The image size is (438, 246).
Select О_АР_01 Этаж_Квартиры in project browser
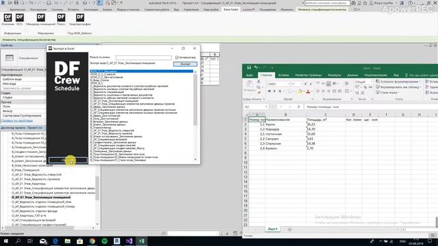[29, 184]
